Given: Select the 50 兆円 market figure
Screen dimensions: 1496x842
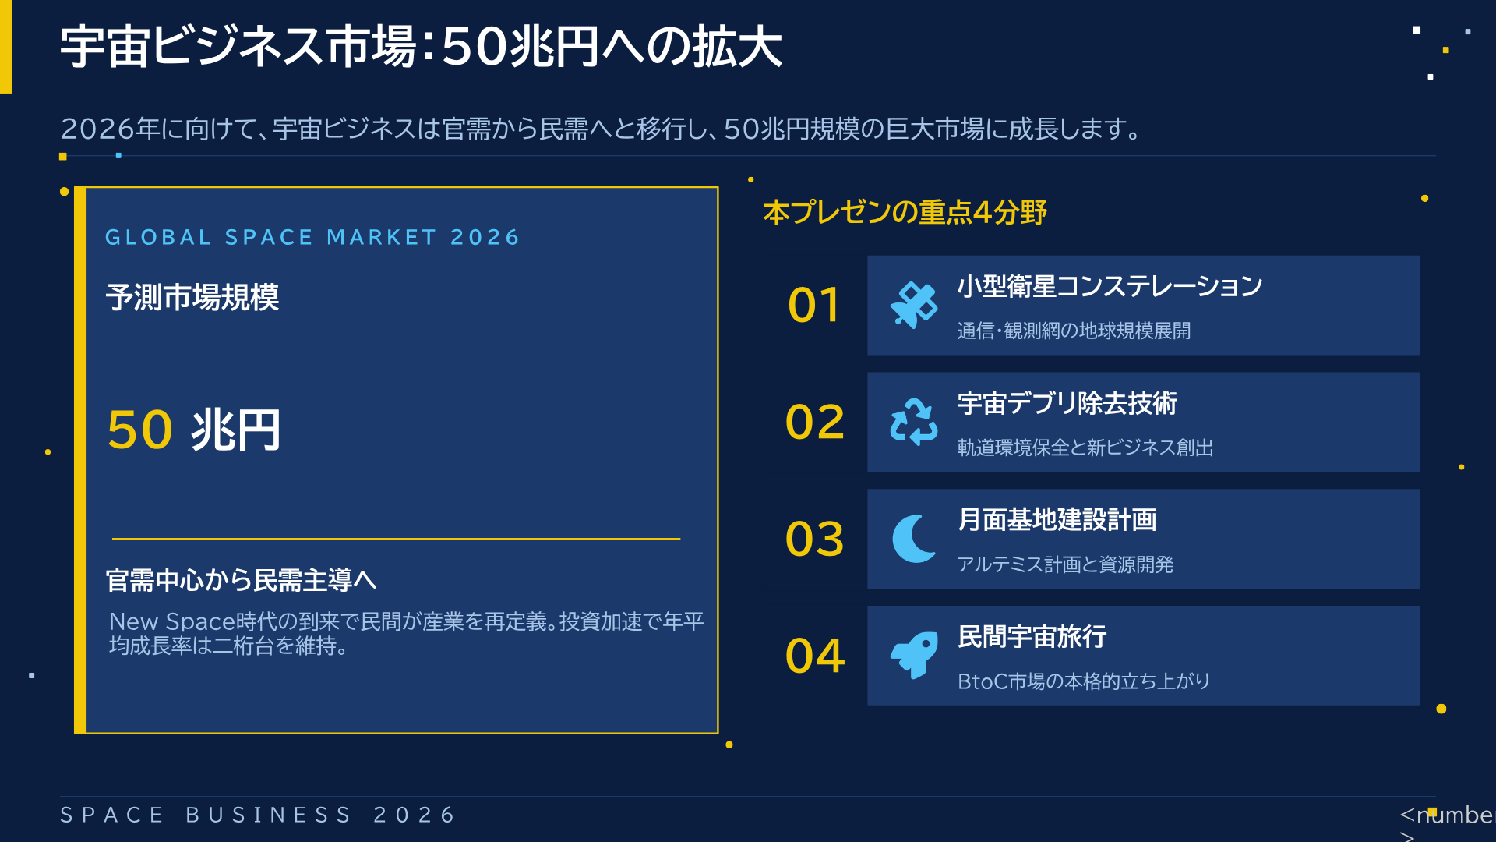Looking at the screenshot, I should (x=193, y=430).
